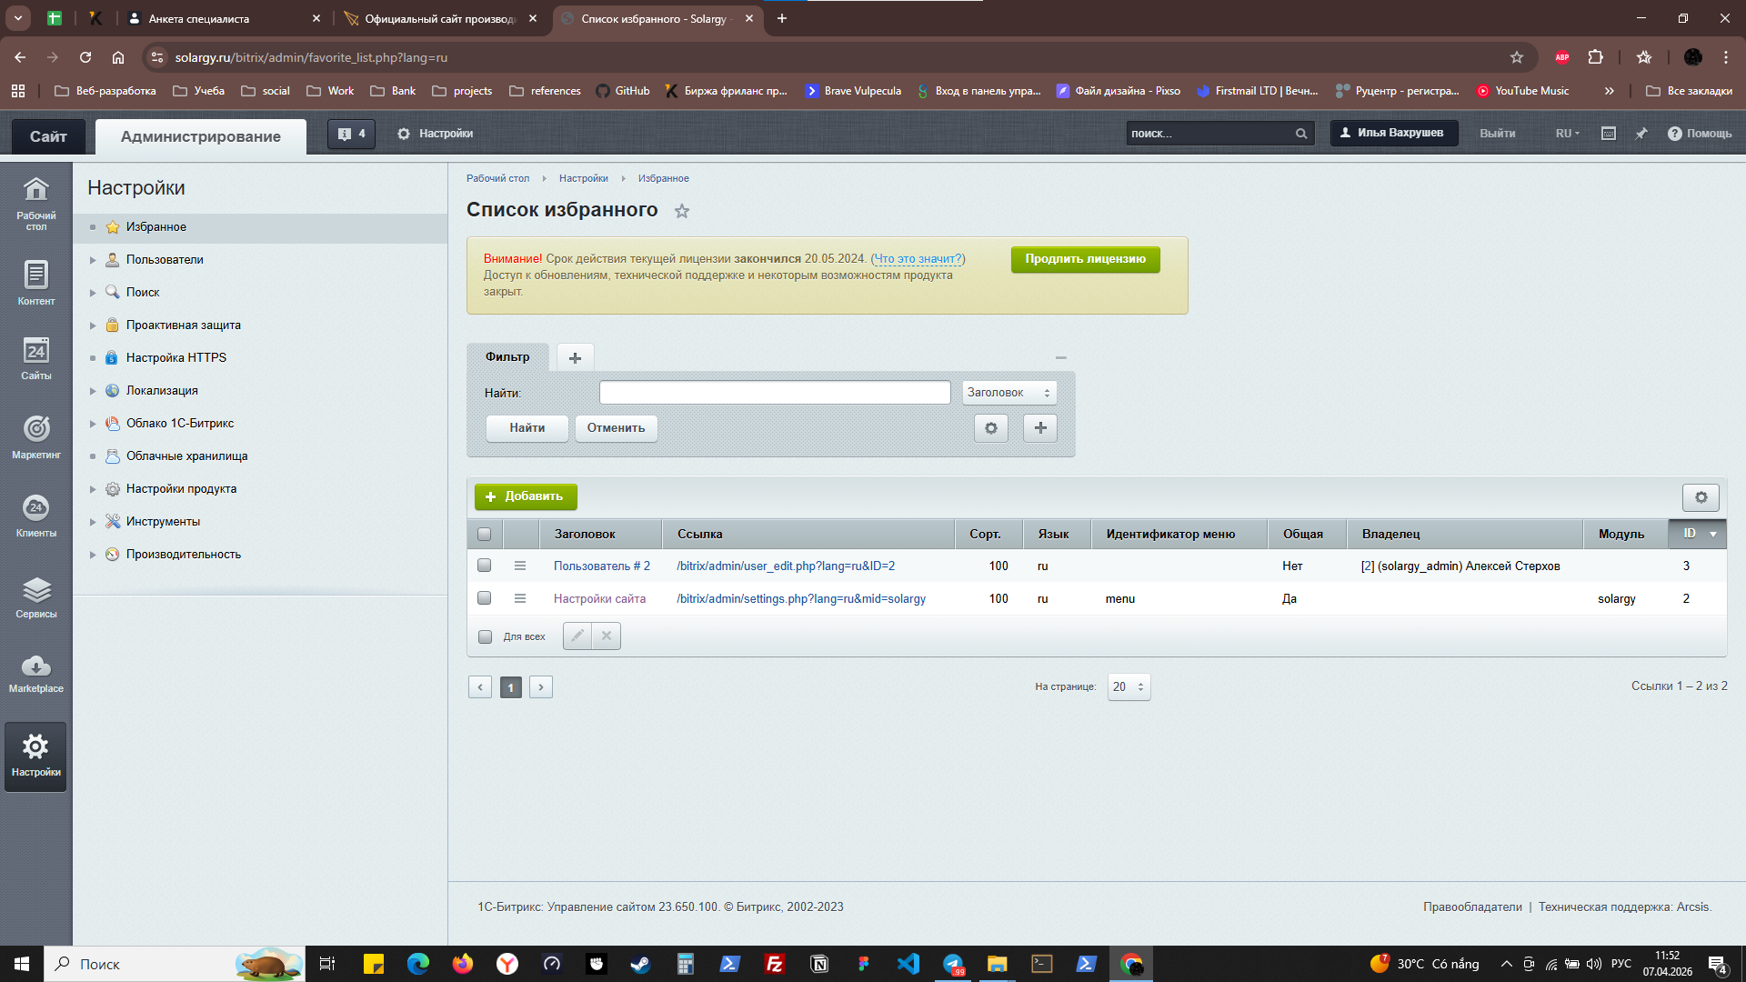Open the Помощь help link
The height and width of the screenshot is (982, 1746).
click(x=1700, y=134)
